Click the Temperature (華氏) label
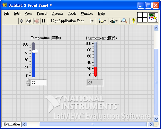The width and height of the screenshot is (161, 129). point(46,38)
